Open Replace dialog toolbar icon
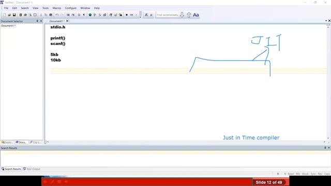This screenshot has height=186, width=331. click(x=115, y=15)
